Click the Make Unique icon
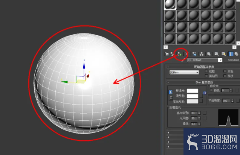This screenshot has width=240, height=155. click(x=202, y=54)
